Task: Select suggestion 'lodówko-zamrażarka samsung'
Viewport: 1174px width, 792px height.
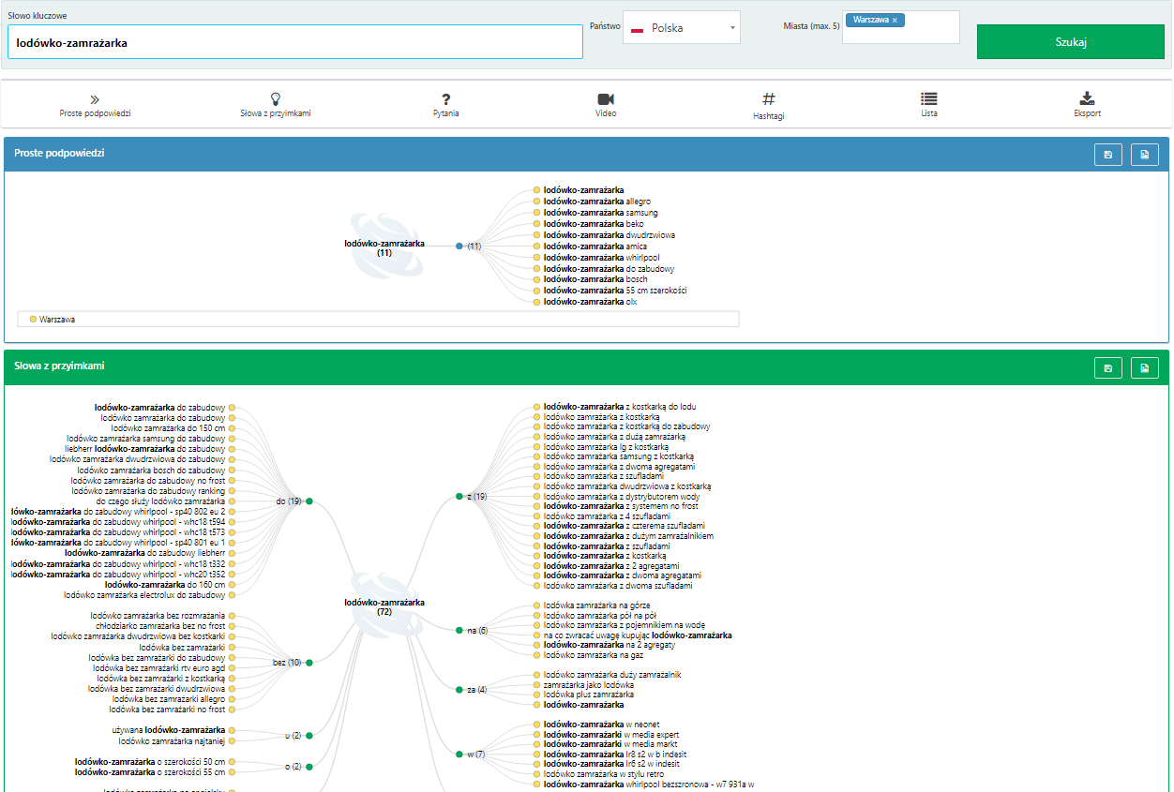Action: 600,213
